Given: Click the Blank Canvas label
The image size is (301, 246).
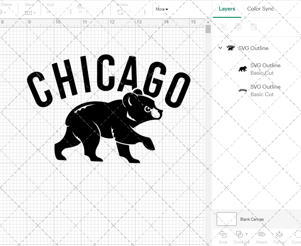Looking at the screenshot, I should 252,219.
